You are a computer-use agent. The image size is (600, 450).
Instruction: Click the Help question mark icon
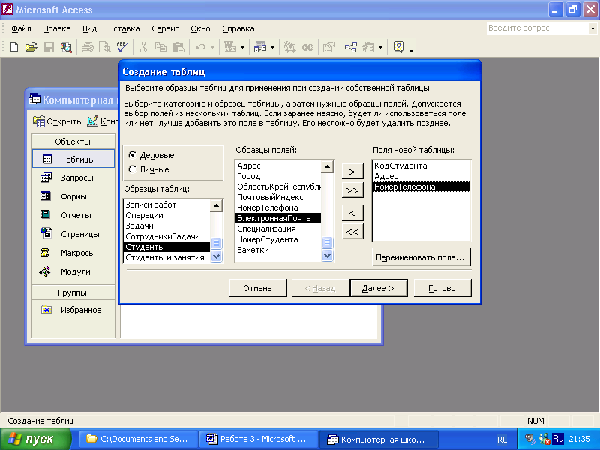click(398, 47)
